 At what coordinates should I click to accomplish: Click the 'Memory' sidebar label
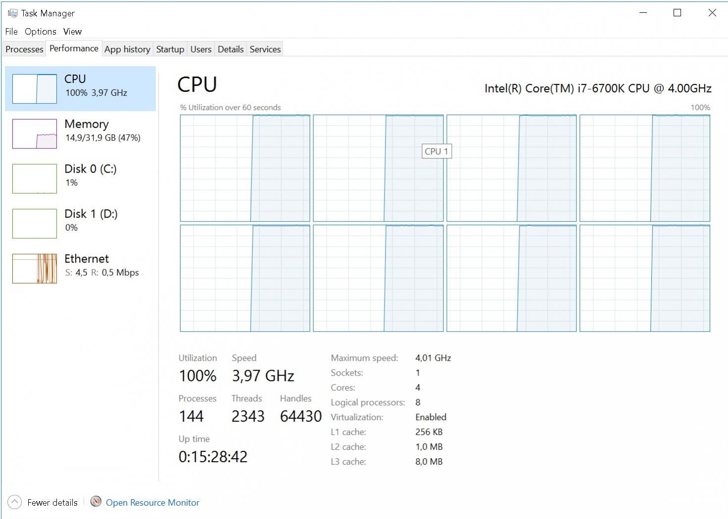pyautogui.click(x=87, y=124)
